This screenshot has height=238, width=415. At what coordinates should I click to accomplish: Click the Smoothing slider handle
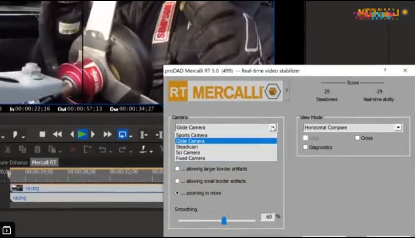click(224, 220)
